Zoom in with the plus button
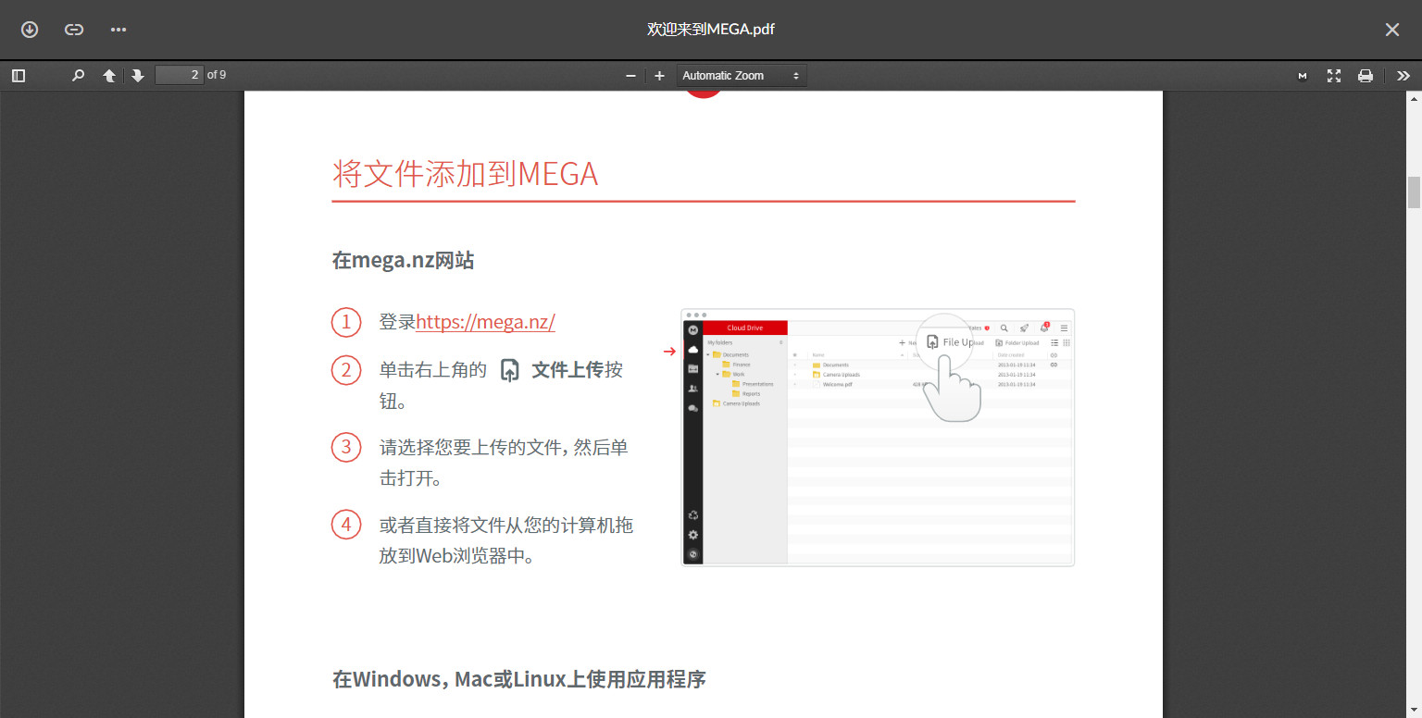This screenshot has width=1422, height=718. click(x=659, y=76)
